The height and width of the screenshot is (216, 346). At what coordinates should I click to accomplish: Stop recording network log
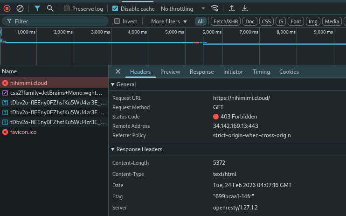(x=7, y=8)
